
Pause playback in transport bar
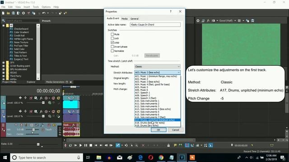86,145
